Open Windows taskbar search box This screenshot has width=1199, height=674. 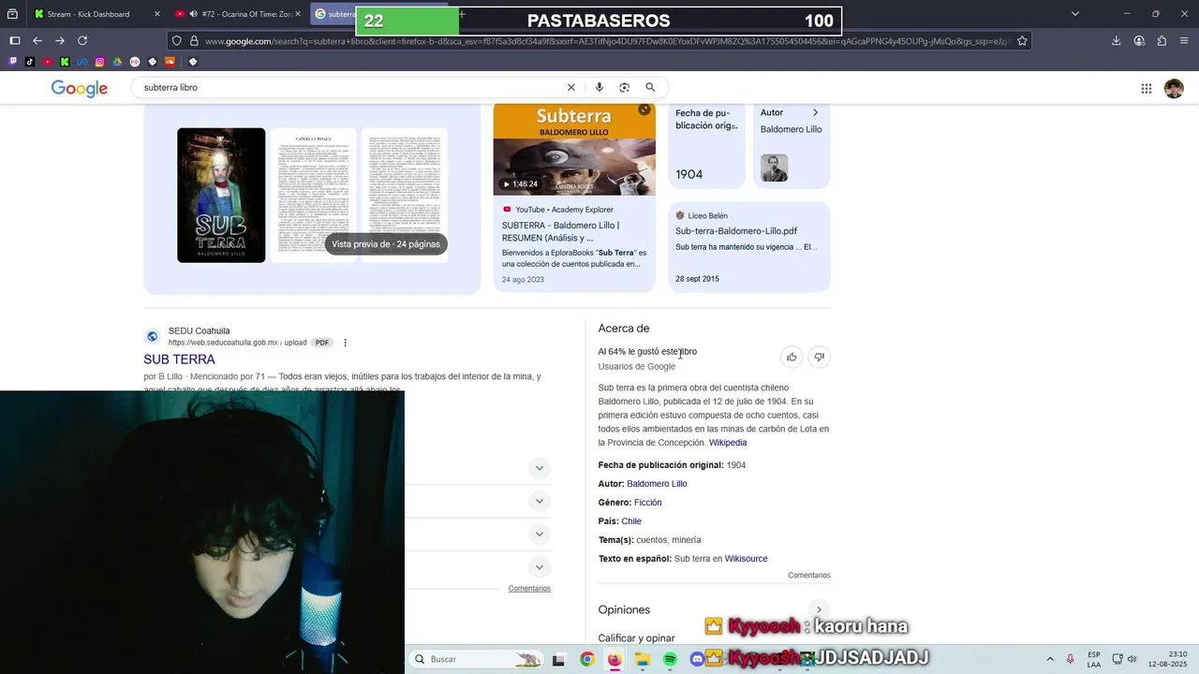pos(476,659)
